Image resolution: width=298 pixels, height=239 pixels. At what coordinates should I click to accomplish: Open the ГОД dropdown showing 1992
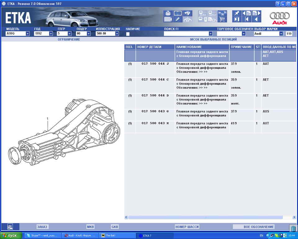(51, 34)
